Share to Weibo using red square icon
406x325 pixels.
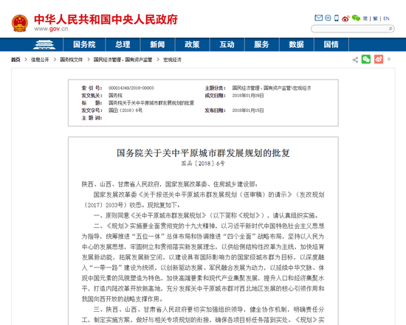coord(379,60)
